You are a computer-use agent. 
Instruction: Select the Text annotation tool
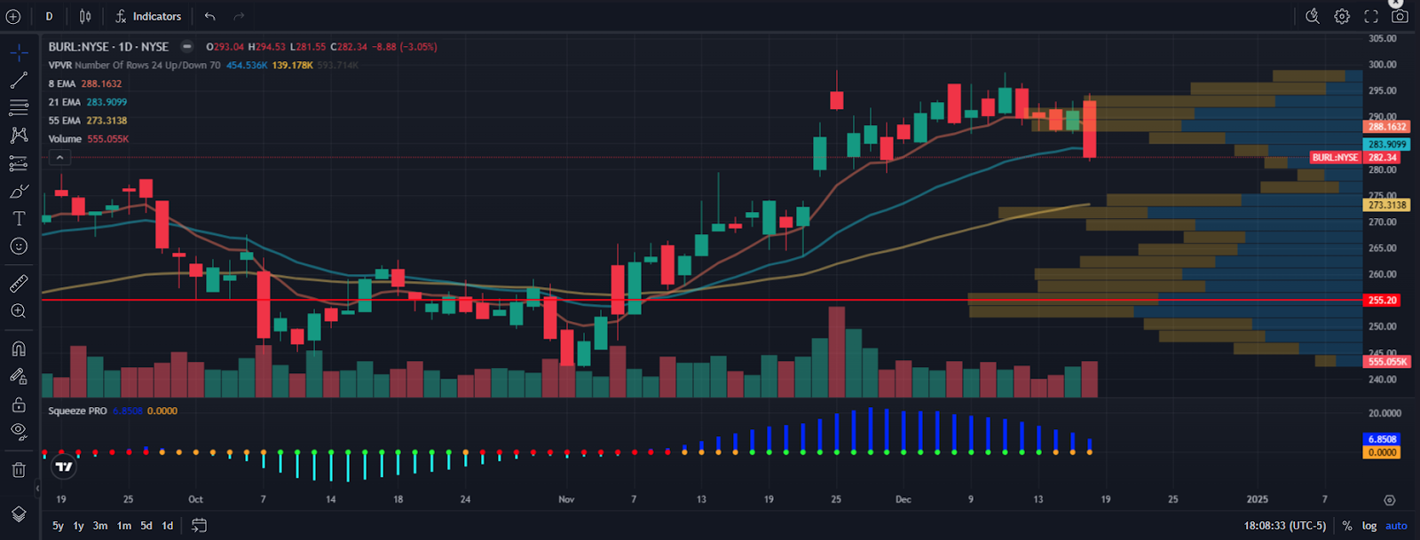(x=19, y=218)
